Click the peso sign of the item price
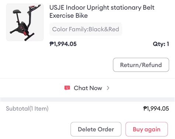Screen dimensions: 175x139 pos(51,44)
